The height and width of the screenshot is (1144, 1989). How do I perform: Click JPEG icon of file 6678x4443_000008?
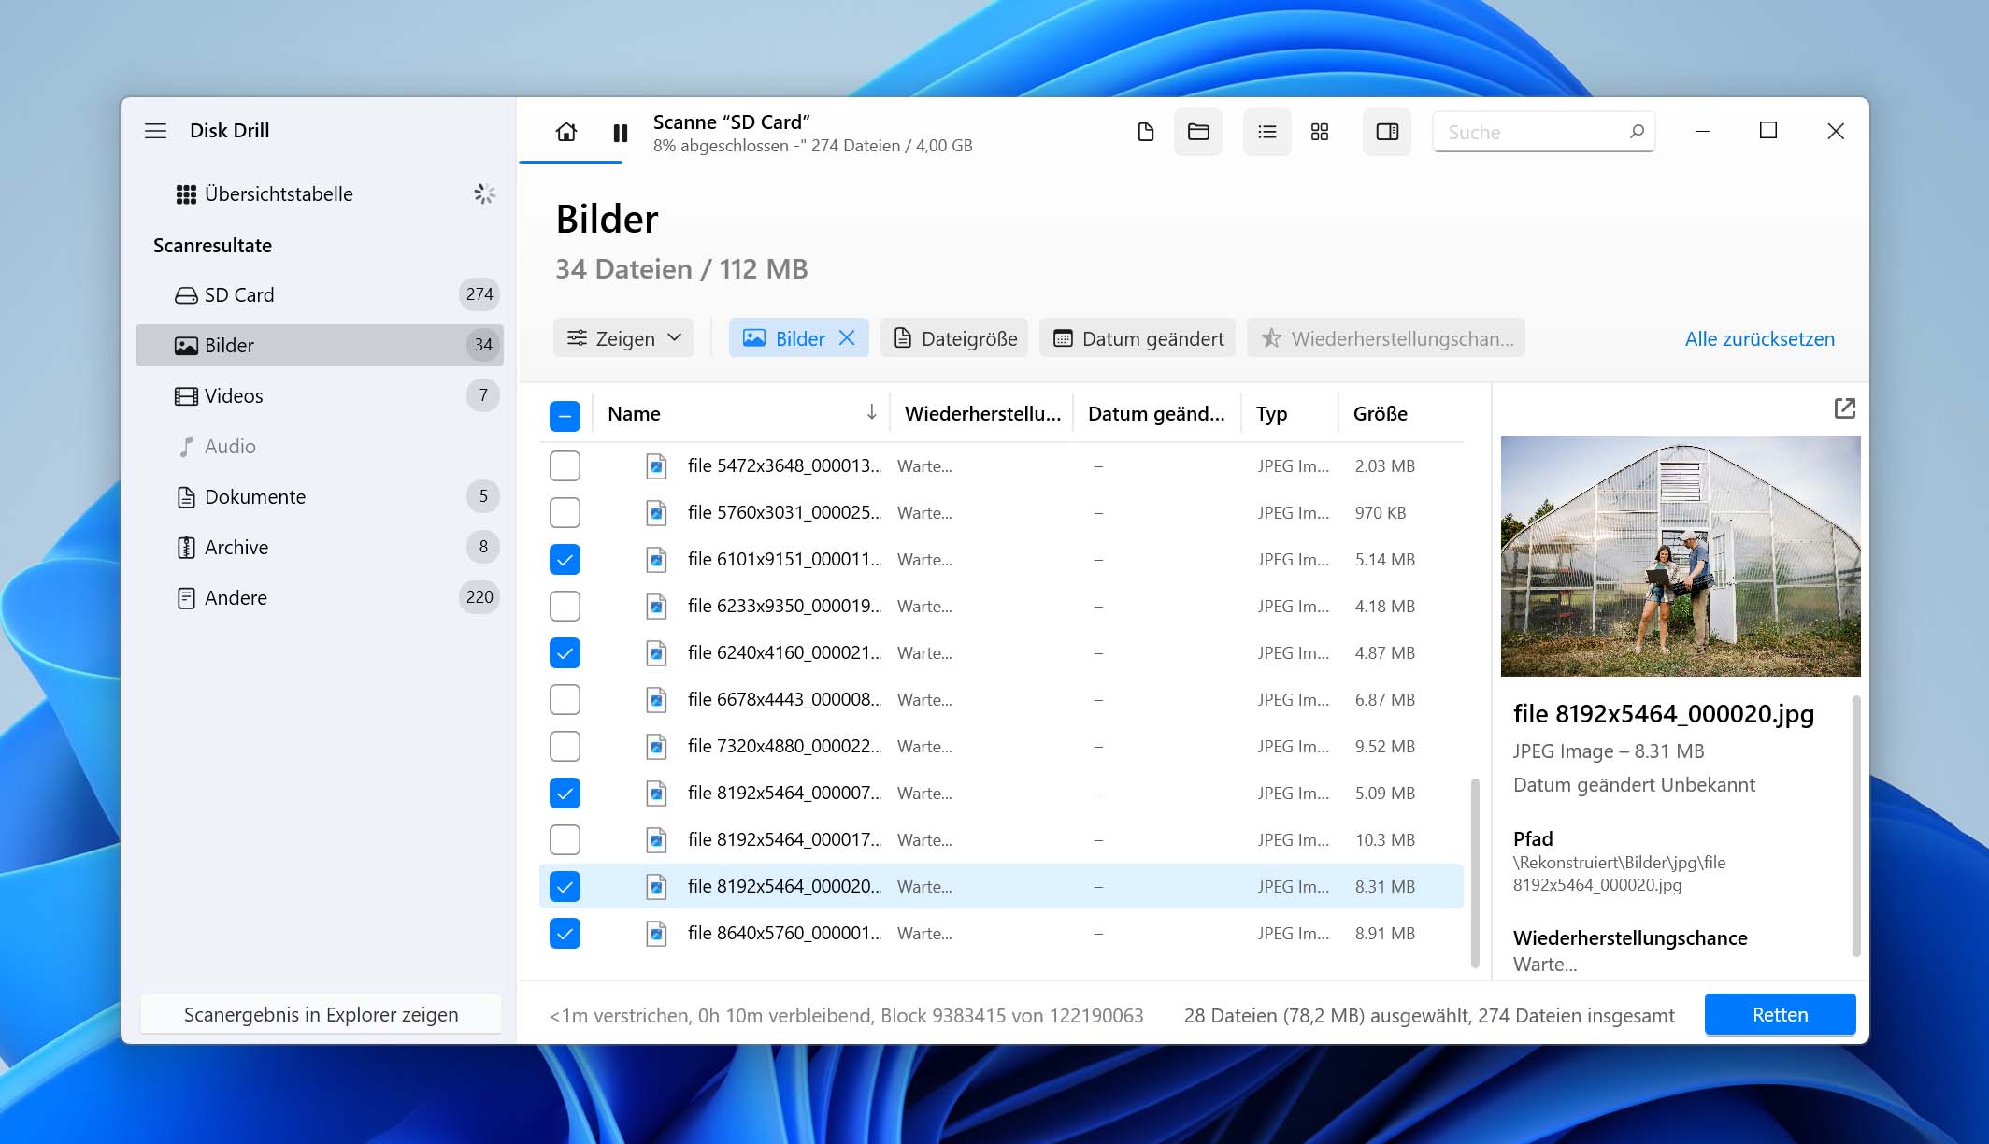657,700
